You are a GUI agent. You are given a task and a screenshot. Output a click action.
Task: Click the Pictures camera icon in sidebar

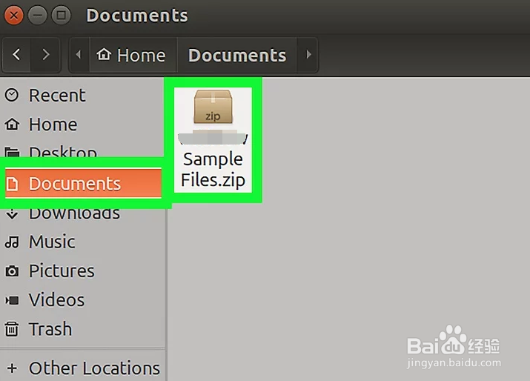(x=12, y=271)
